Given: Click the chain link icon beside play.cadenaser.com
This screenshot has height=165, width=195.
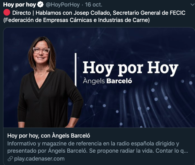Looking at the screenshot, I should click(x=10, y=159).
